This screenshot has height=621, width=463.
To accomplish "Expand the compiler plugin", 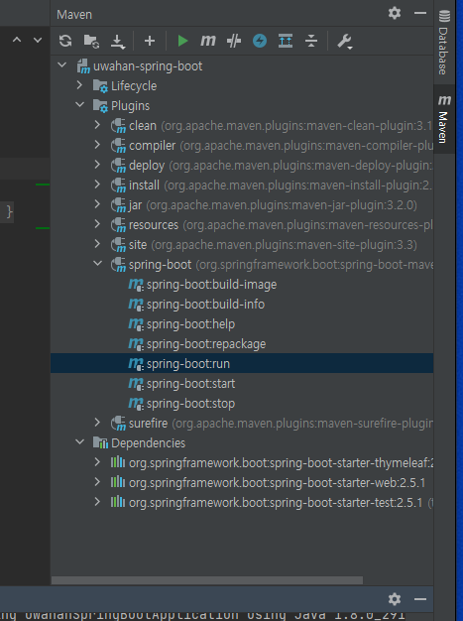I will pos(97,145).
